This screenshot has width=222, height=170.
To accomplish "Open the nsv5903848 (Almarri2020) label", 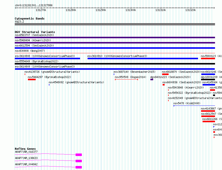I will (186, 87).
